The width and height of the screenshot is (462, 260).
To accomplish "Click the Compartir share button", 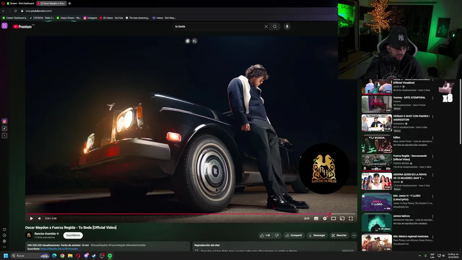I will pyautogui.click(x=293, y=235).
